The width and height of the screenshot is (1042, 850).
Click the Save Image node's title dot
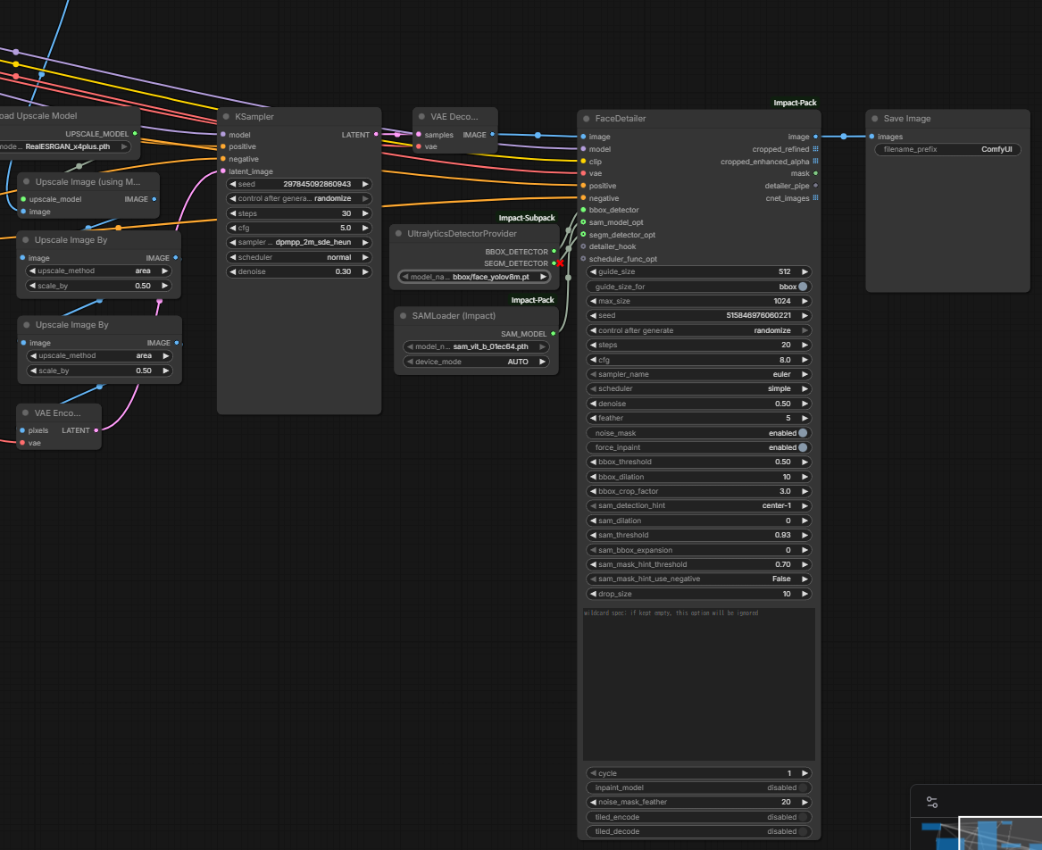[875, 119]
